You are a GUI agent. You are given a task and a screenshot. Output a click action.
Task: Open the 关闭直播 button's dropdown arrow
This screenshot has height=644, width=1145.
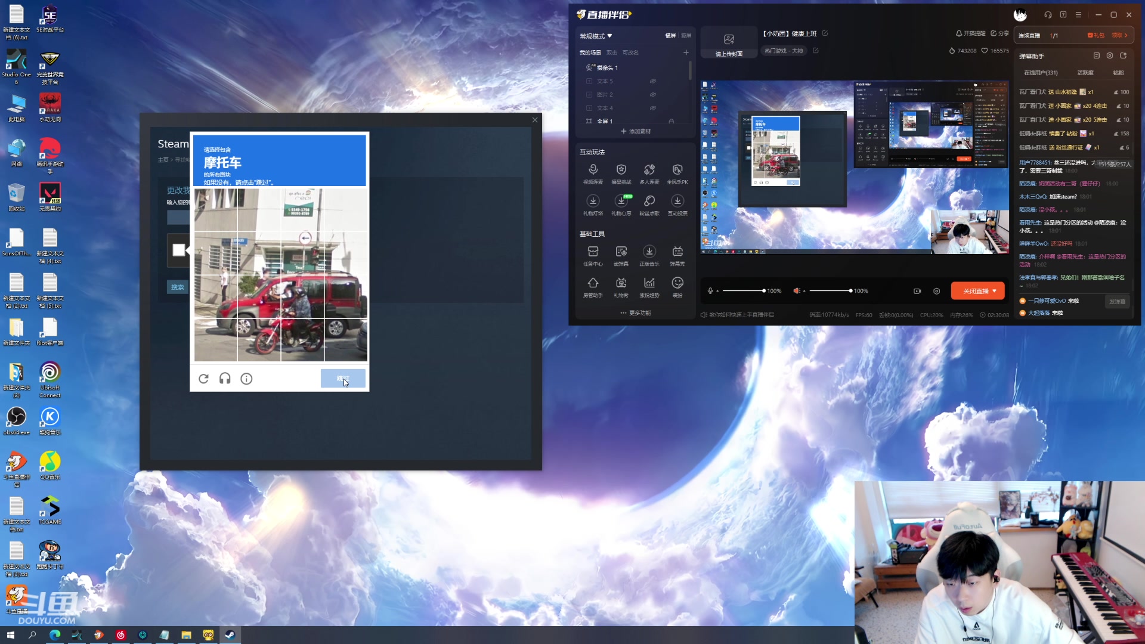tap(995, 291)
